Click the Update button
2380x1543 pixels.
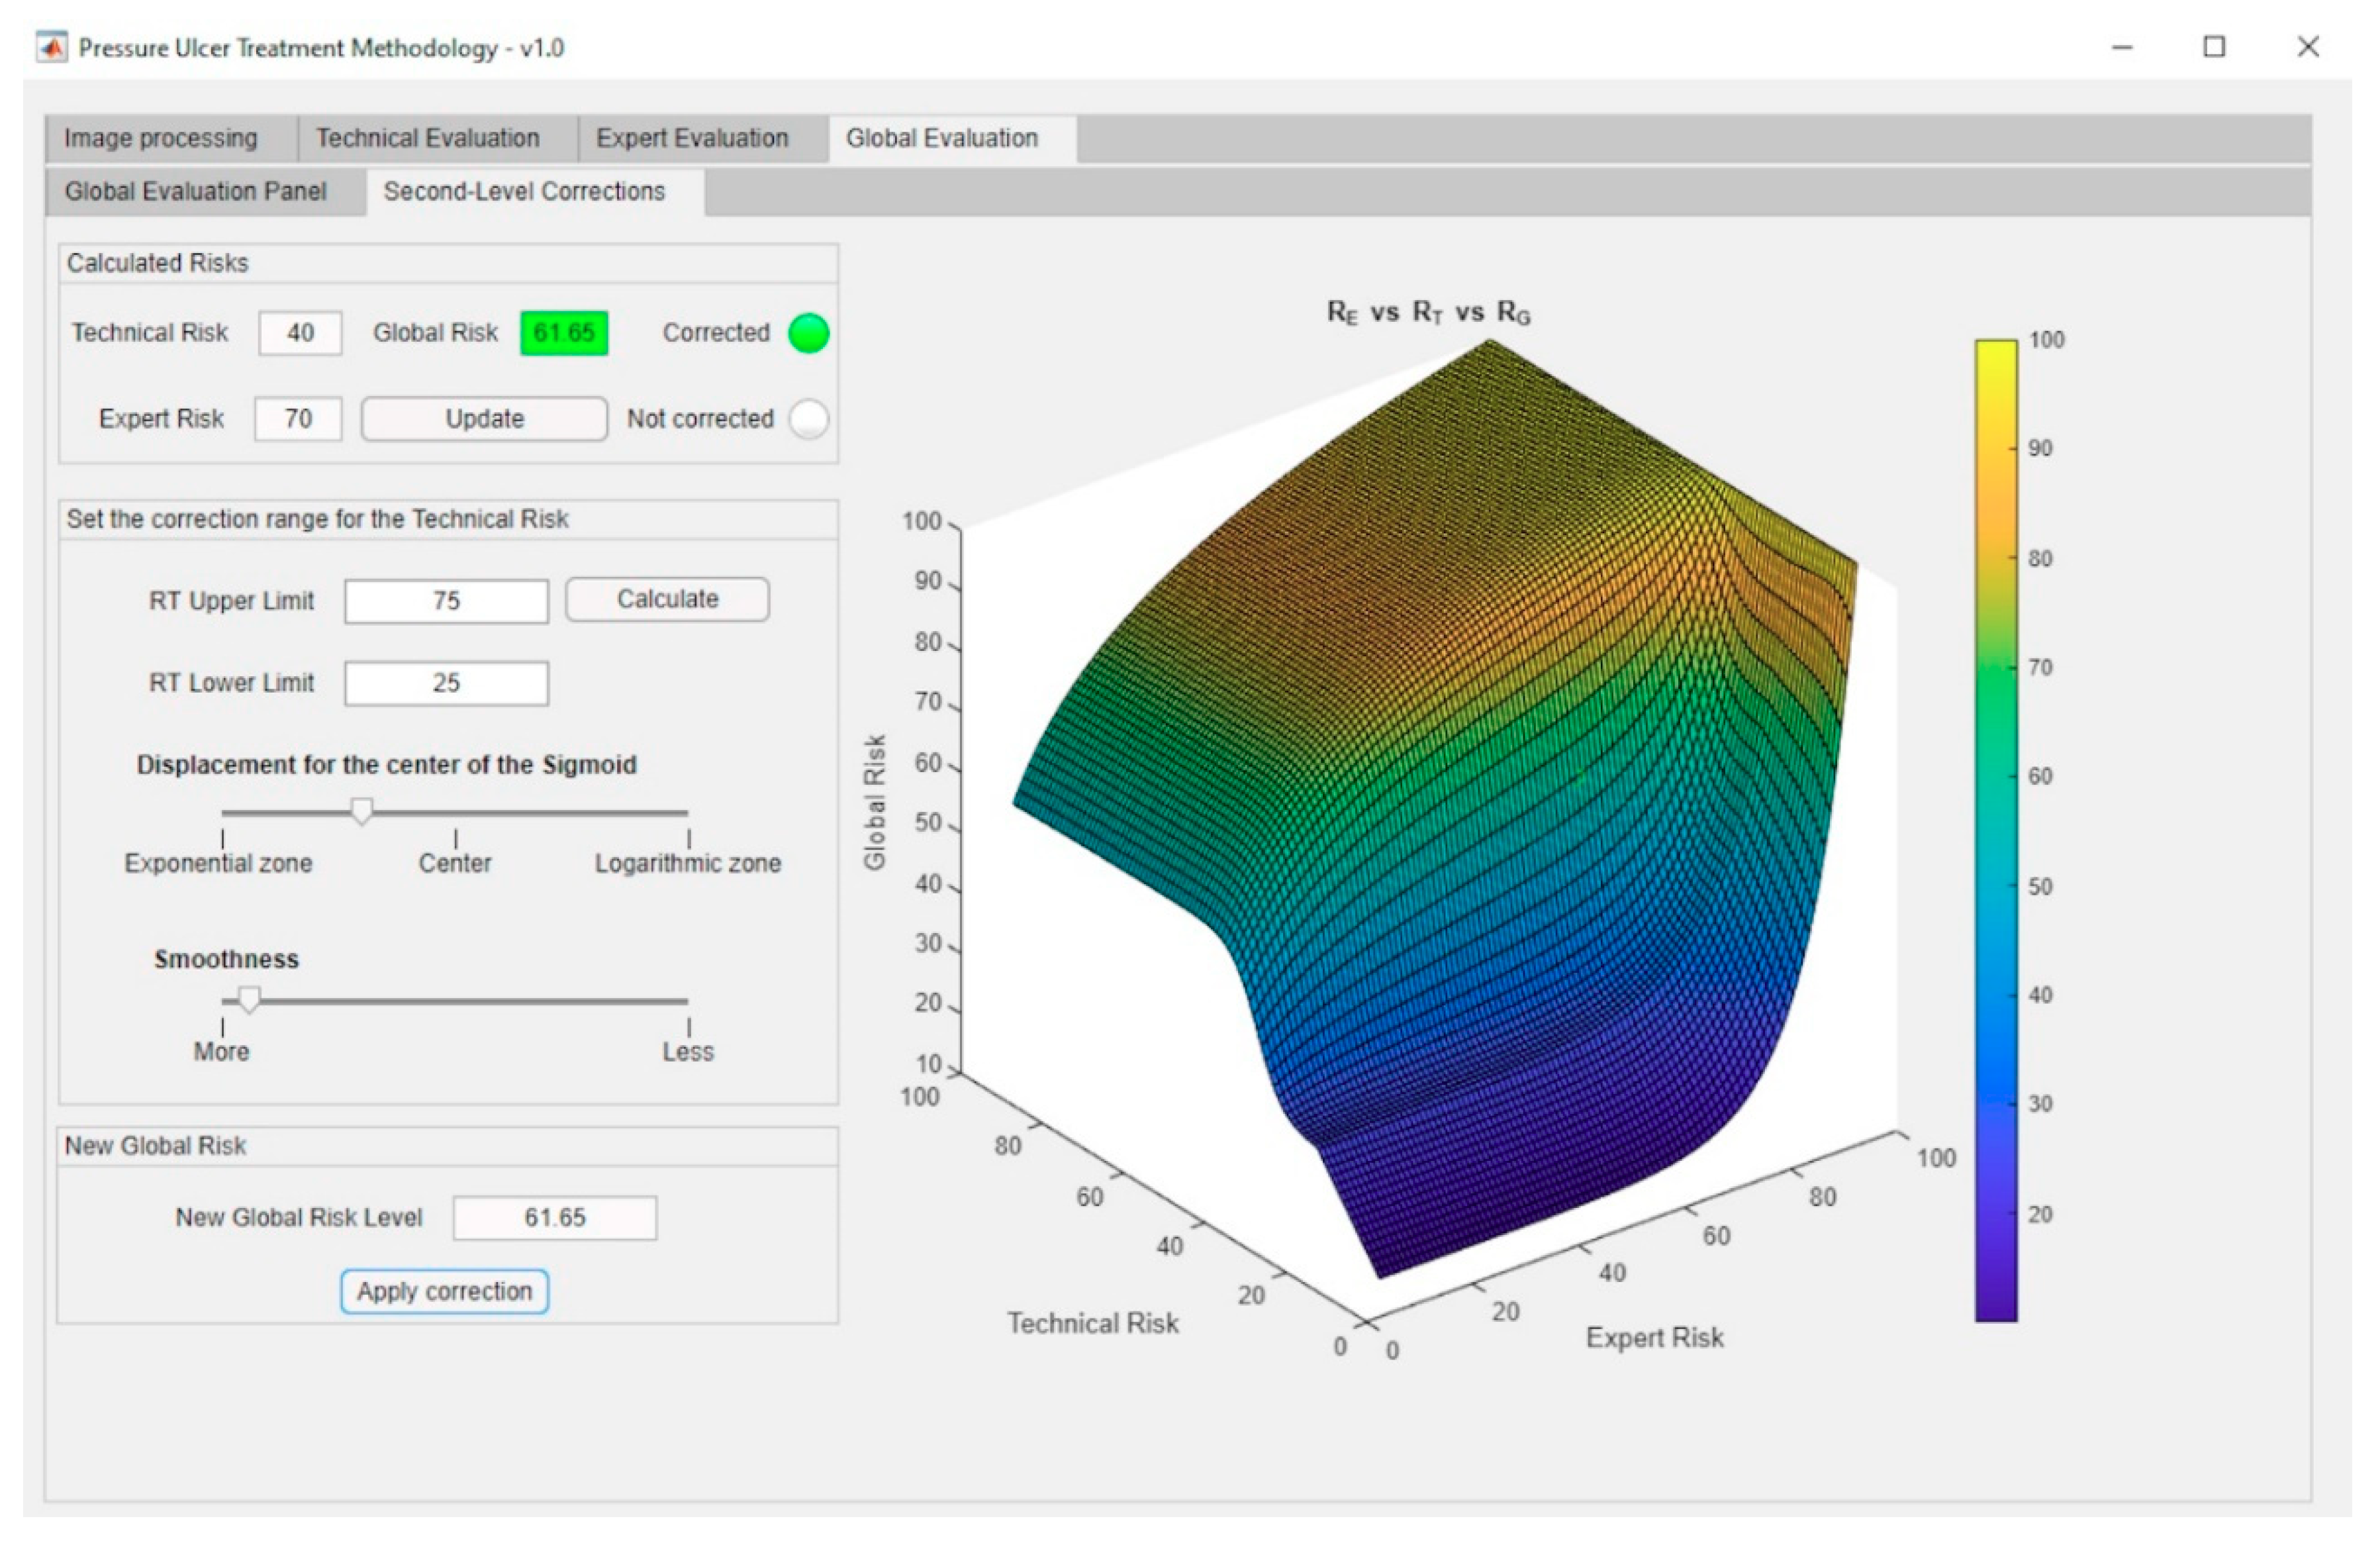click(484, 418)
